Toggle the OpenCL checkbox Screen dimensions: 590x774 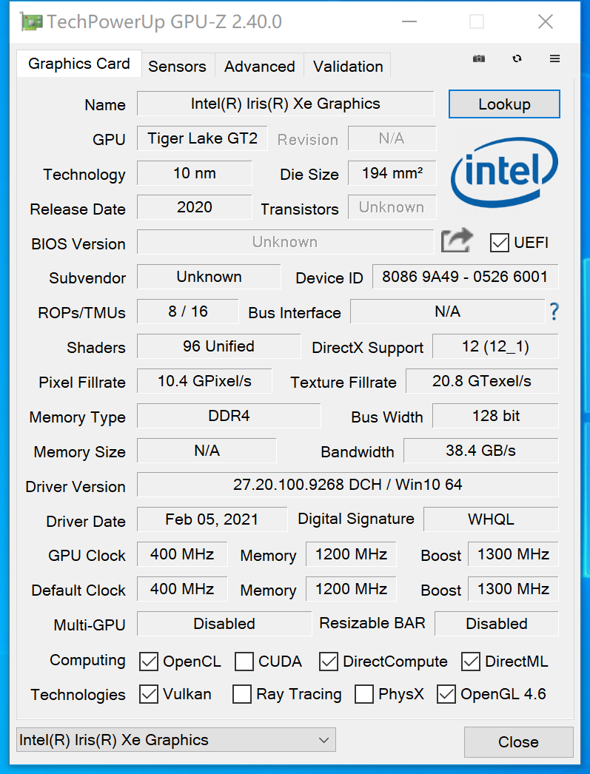tap(149, 662)
